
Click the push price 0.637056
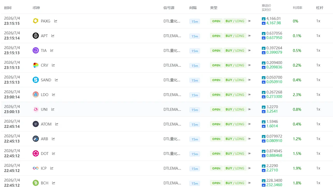click(274, 33)
